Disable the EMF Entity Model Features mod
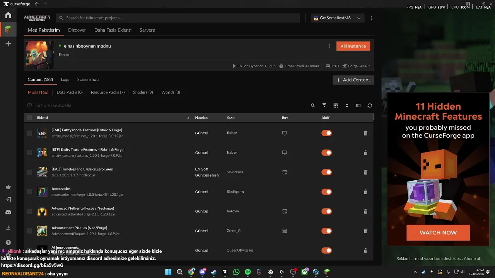Viewport: 495px width, 278px height. (326, 133)
